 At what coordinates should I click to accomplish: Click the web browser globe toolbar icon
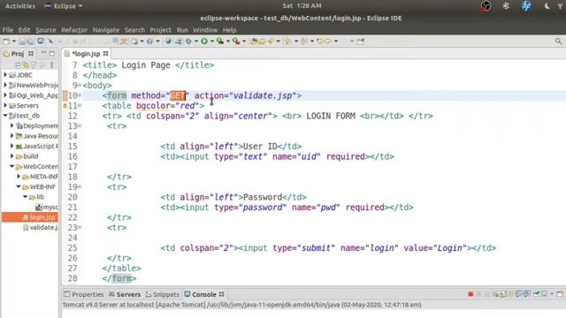pos(168,42)
